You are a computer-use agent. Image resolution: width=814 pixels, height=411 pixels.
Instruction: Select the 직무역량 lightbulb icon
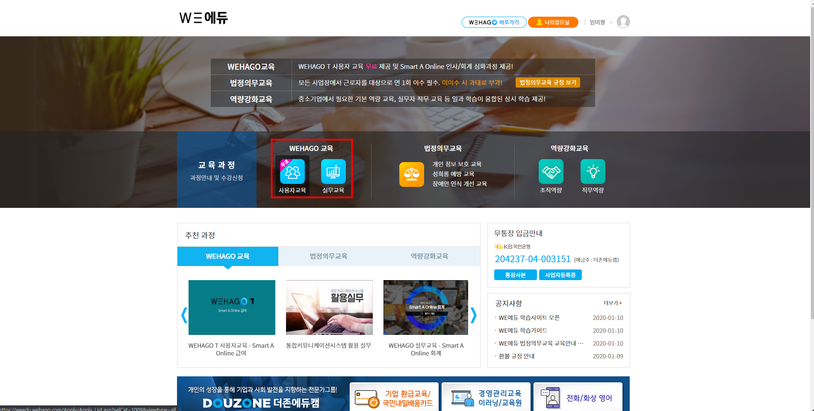[593, 172]
